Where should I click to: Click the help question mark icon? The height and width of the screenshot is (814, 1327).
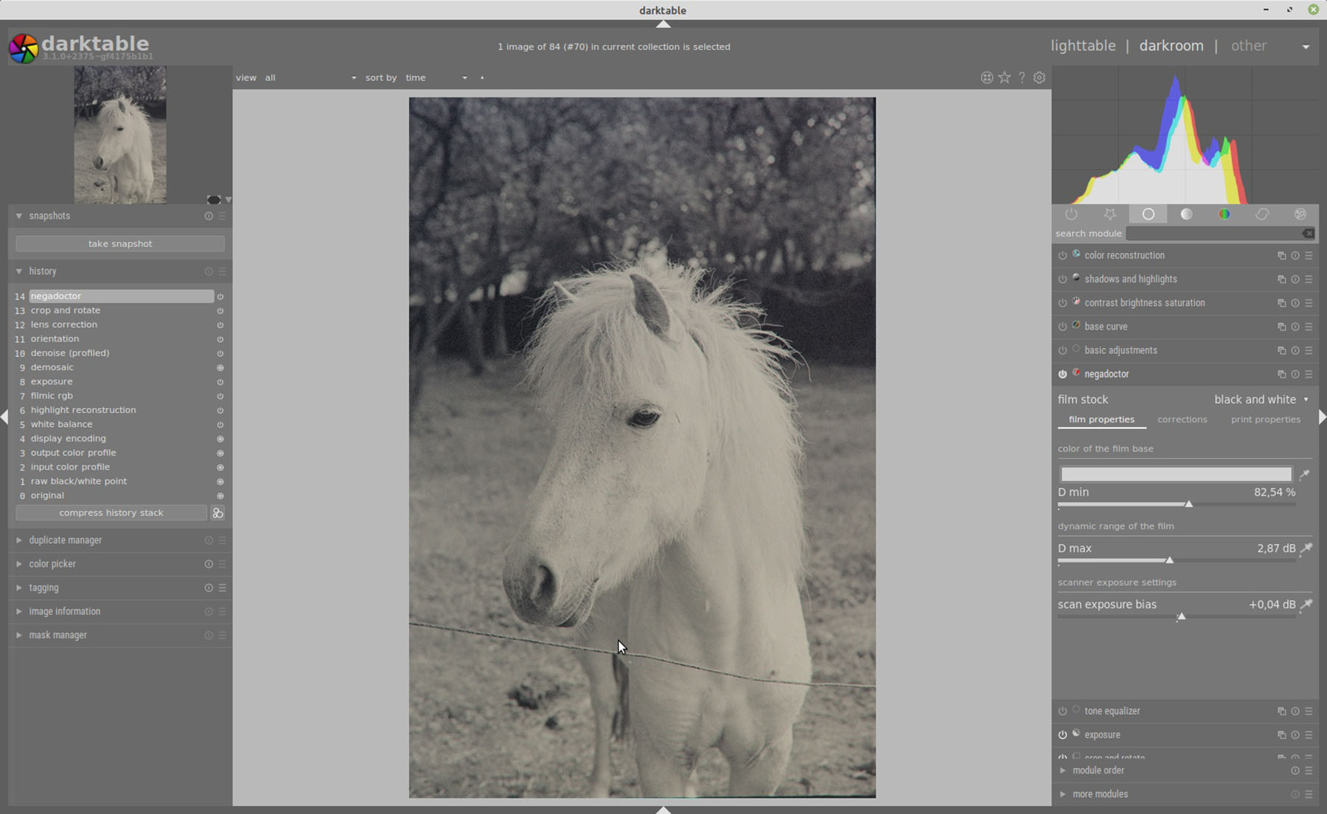1022,77
